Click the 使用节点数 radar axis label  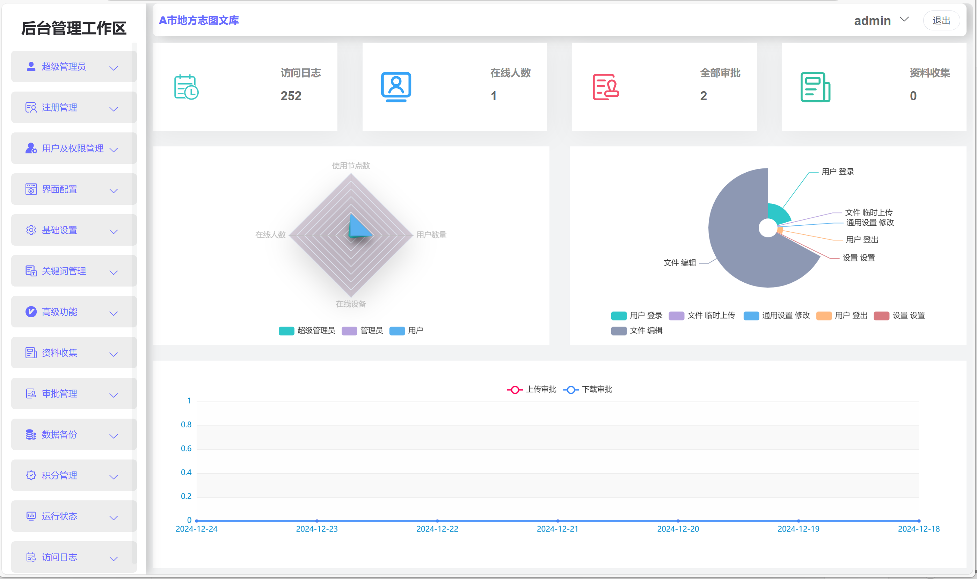[351, 166]
